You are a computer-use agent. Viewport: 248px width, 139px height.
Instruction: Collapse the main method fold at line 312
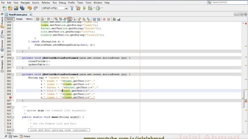click(13, 117)
